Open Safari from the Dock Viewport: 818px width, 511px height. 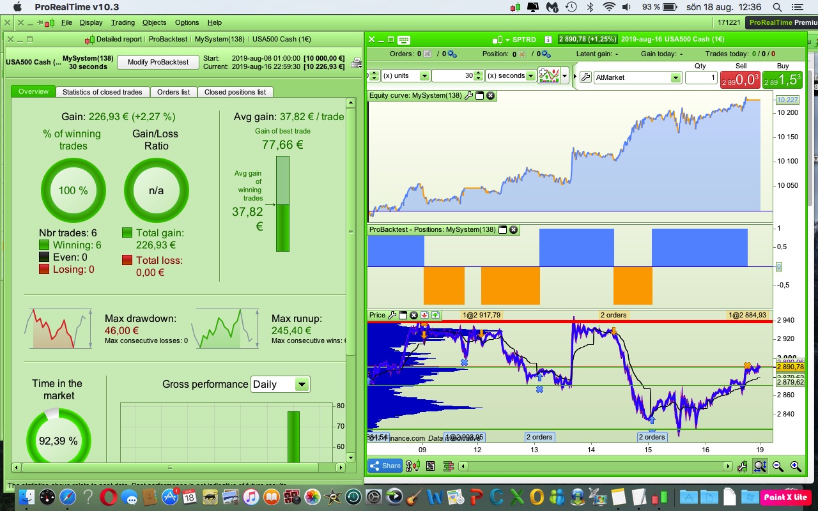[68, 496]
